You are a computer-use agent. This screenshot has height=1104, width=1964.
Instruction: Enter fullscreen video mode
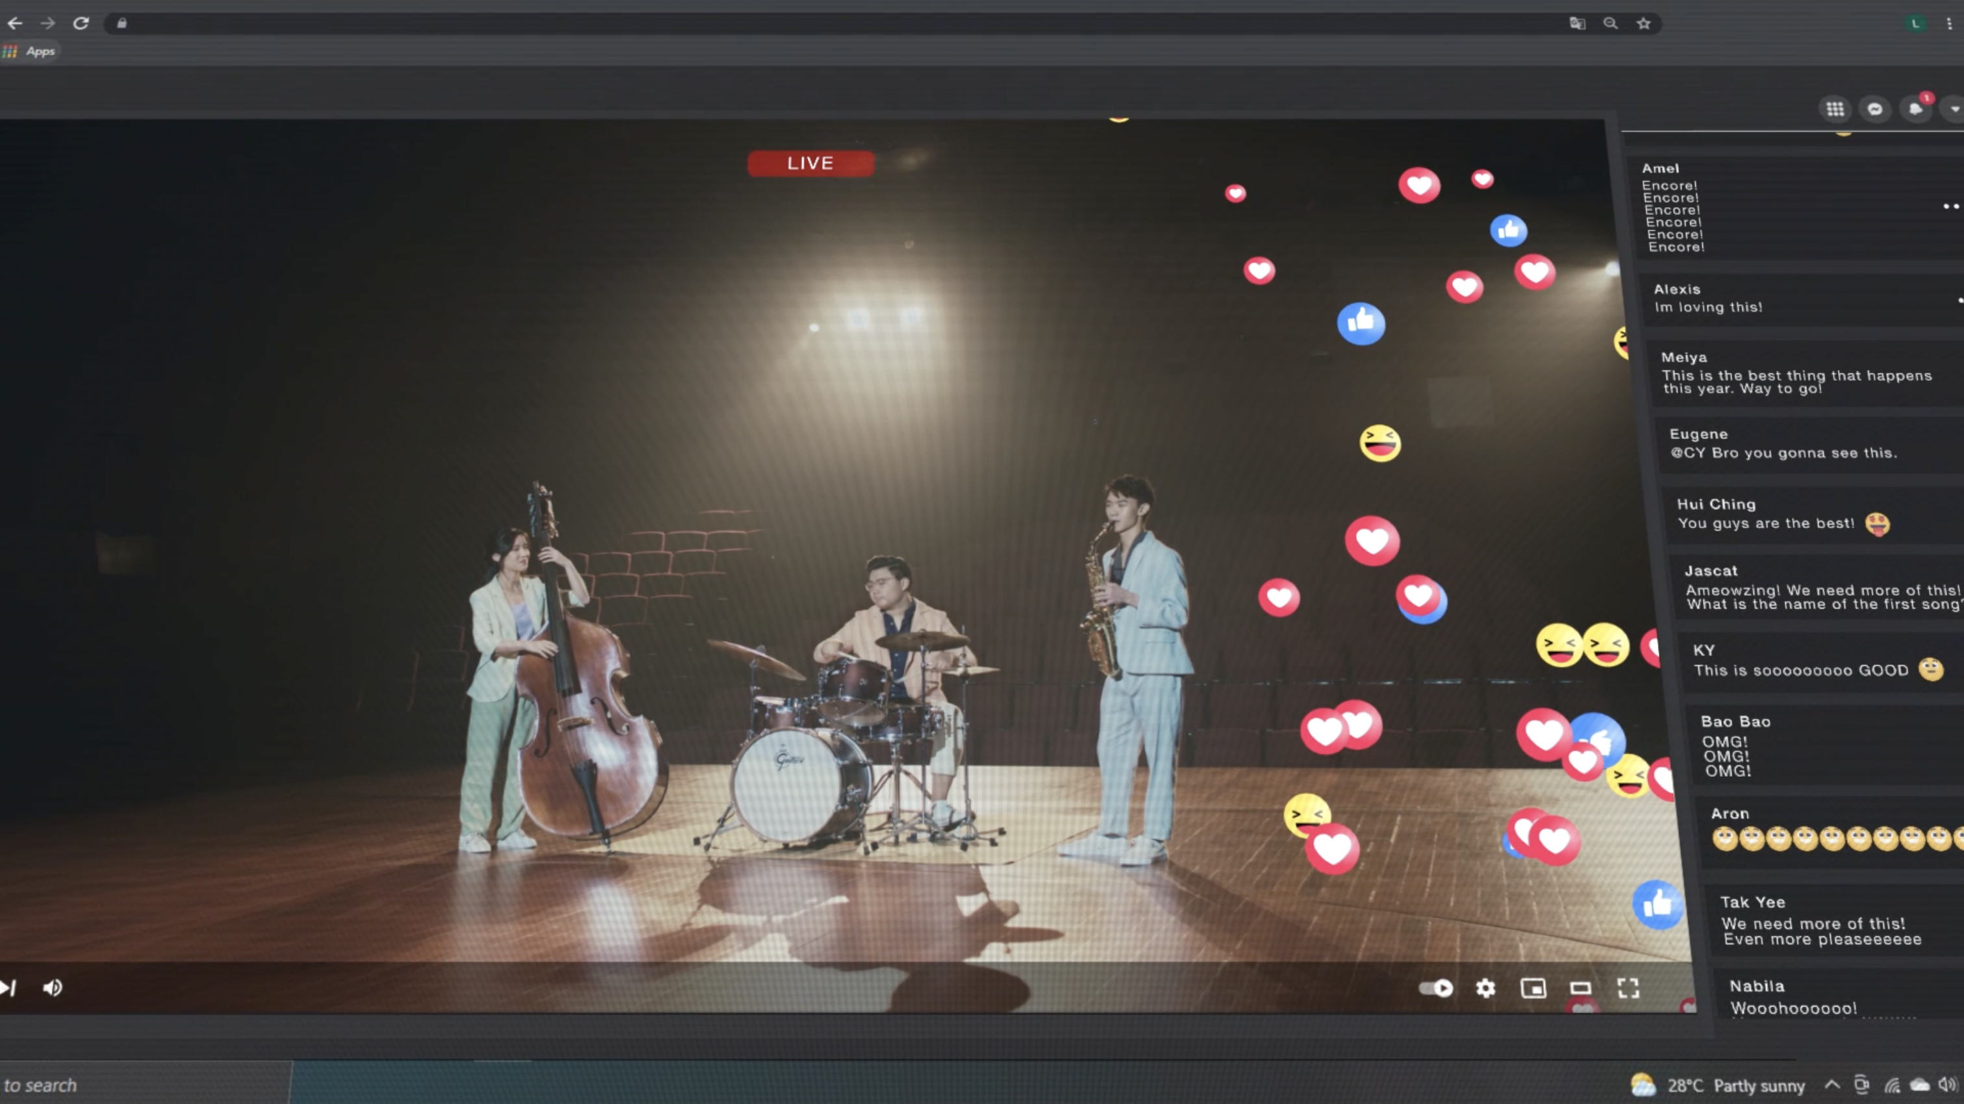[1628, 989]
